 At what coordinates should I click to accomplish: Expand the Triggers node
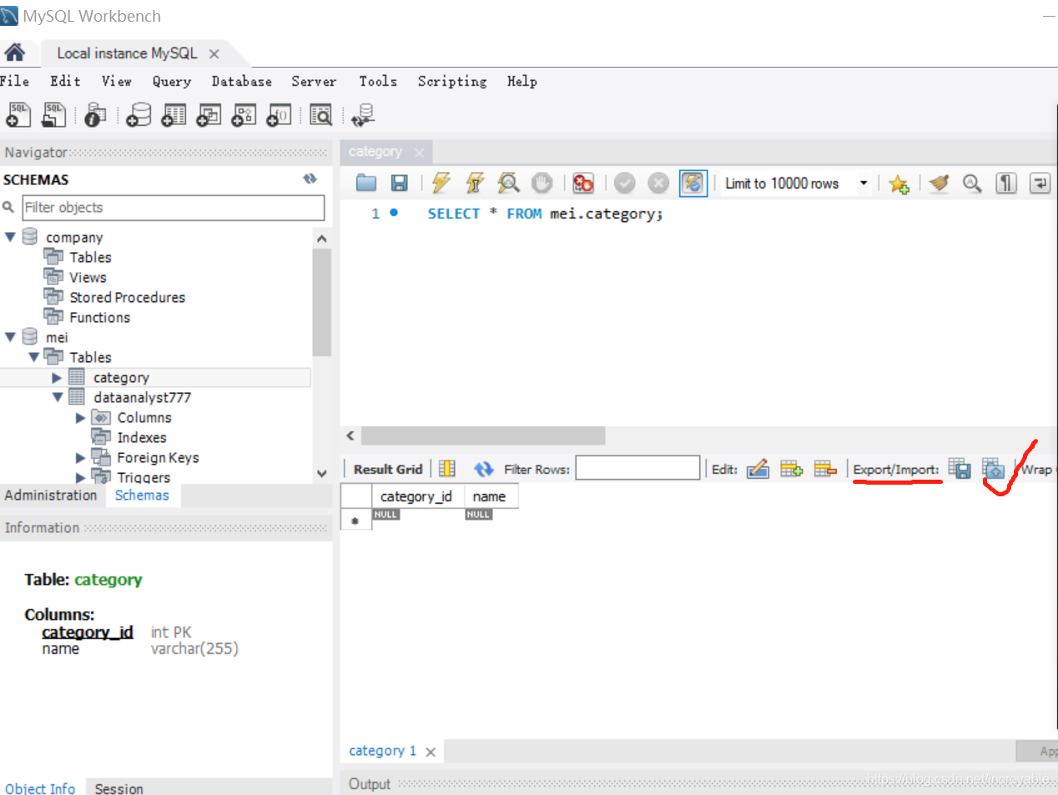coord(80,478)
